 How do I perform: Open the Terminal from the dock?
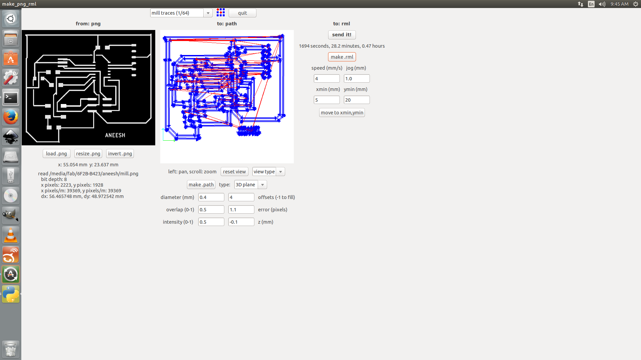tap(11, 98)
